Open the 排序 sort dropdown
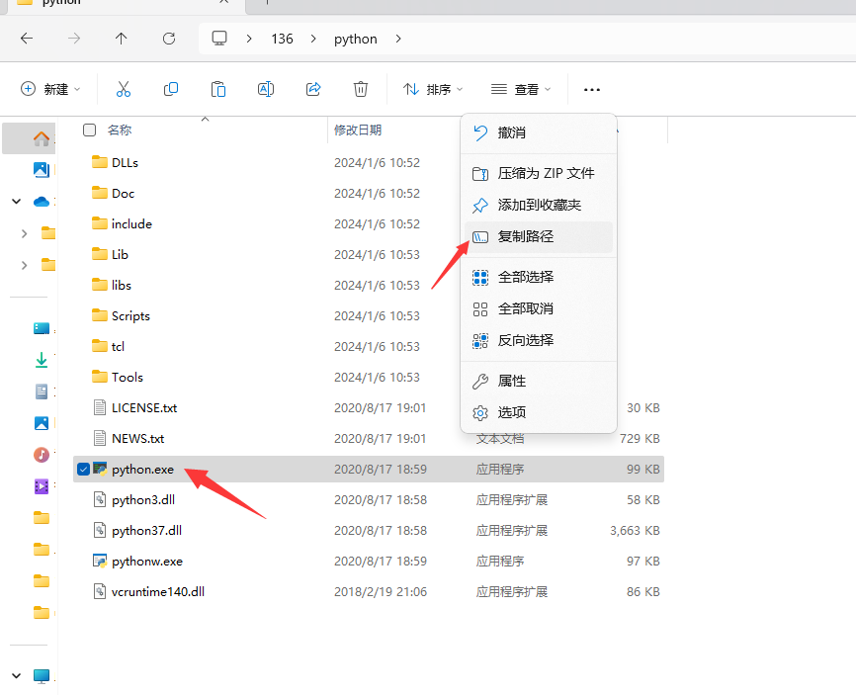 click(x=432, y=89)
